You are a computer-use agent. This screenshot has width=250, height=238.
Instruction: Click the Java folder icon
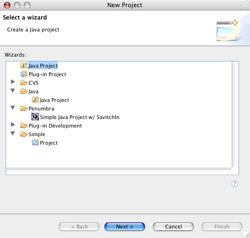click(24, 91)
